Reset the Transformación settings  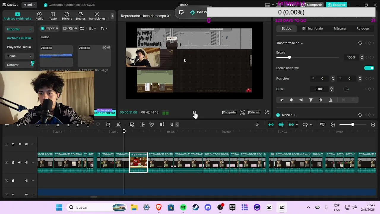coord(360,43)
